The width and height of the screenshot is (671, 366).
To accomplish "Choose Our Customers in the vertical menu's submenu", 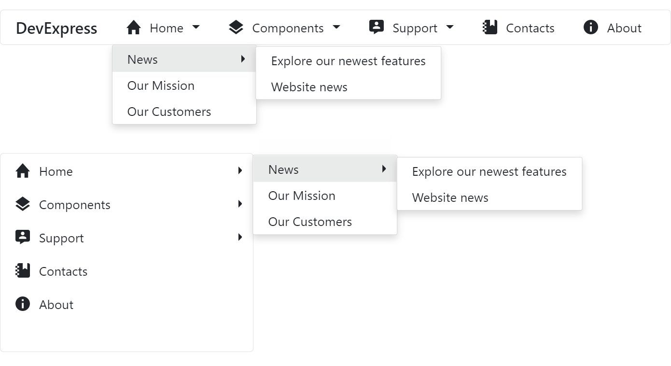I will tap(310, 222).
